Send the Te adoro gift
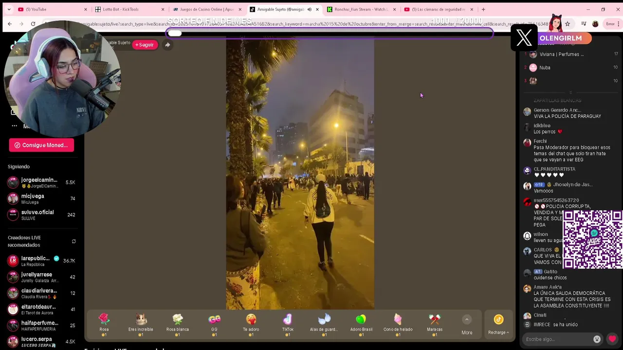623x350 pixels. coord(251,324)
